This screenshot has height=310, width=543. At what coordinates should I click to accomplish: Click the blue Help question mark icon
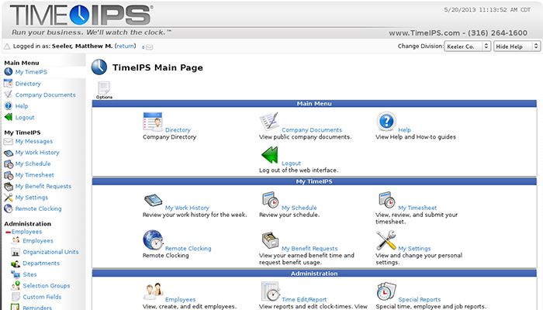[x=386, y=122]
